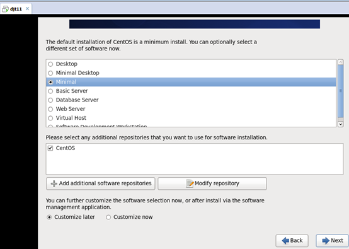
Task: Pick the Database Server install type
Action: click(50, 100)
